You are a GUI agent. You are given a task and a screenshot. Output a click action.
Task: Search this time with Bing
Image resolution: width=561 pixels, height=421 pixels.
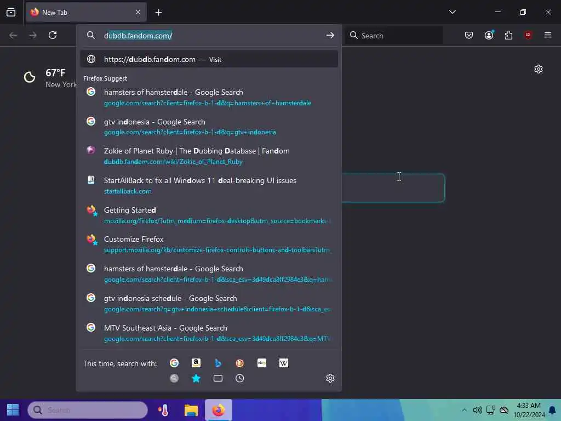pos(218,363)
